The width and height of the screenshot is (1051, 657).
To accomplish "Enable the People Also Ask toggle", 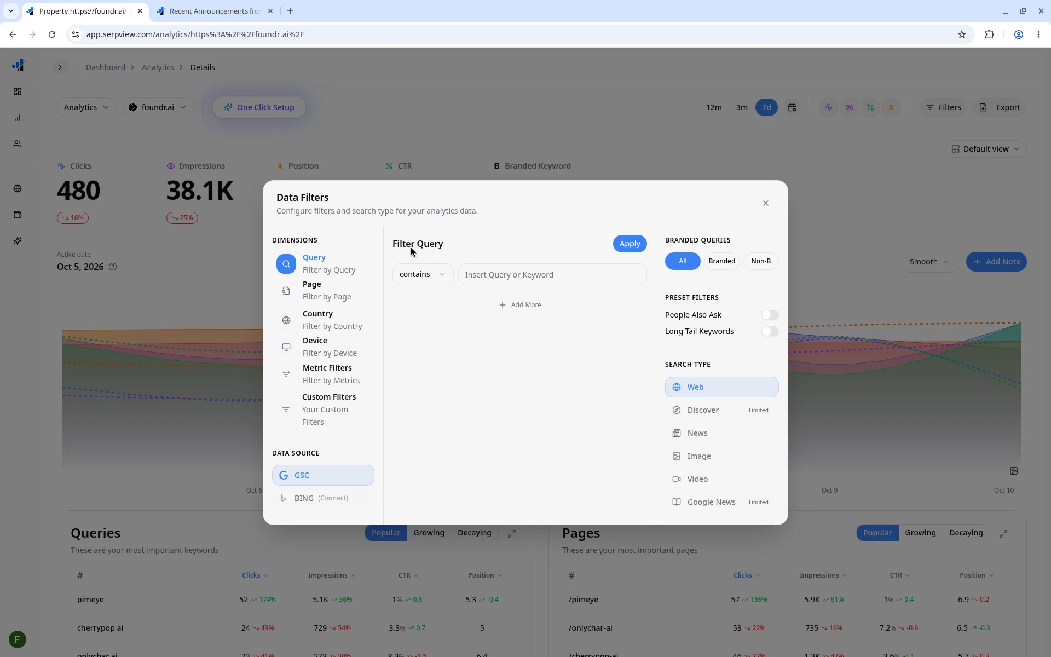I will click(770, 315).
